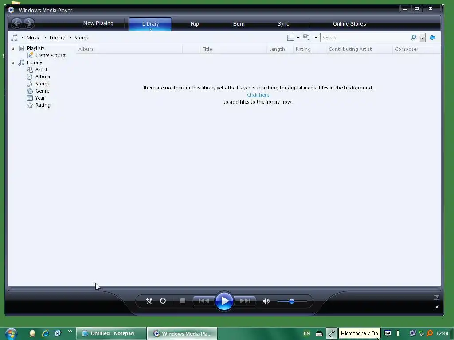Sort by the Length column header
The image size is (454, 340).
[x=280, y=49]
